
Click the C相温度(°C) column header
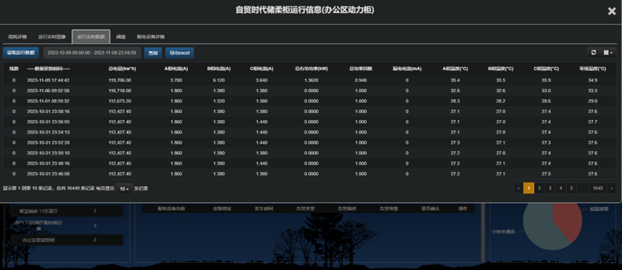tap(547, 69)
